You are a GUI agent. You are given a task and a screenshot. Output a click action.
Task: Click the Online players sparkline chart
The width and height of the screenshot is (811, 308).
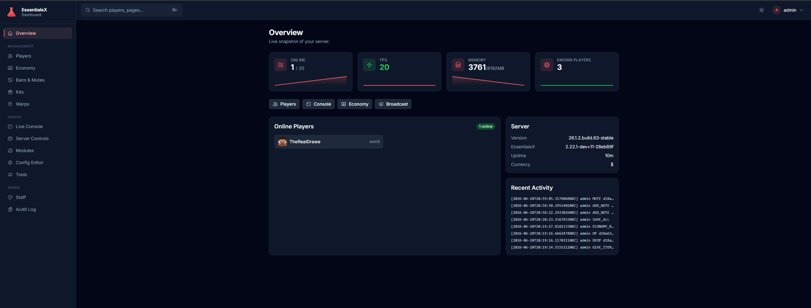point(311,81)
